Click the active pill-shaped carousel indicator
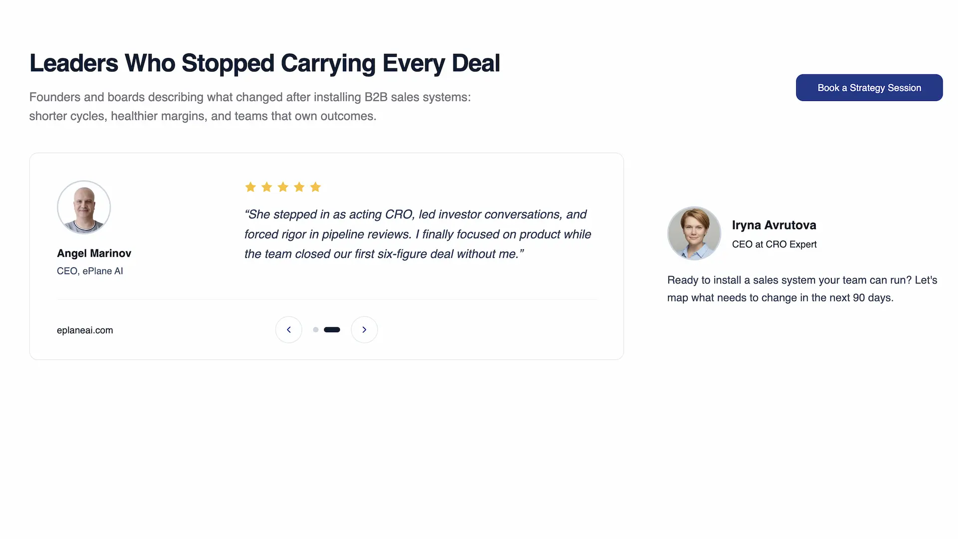The image size is (958, 539). pyautogui.click(x=332, y=329)
